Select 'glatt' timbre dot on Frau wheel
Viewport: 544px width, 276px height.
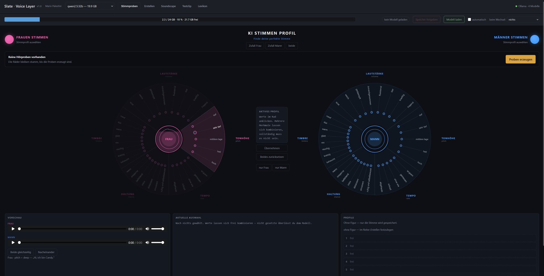(x=142, y=137)
